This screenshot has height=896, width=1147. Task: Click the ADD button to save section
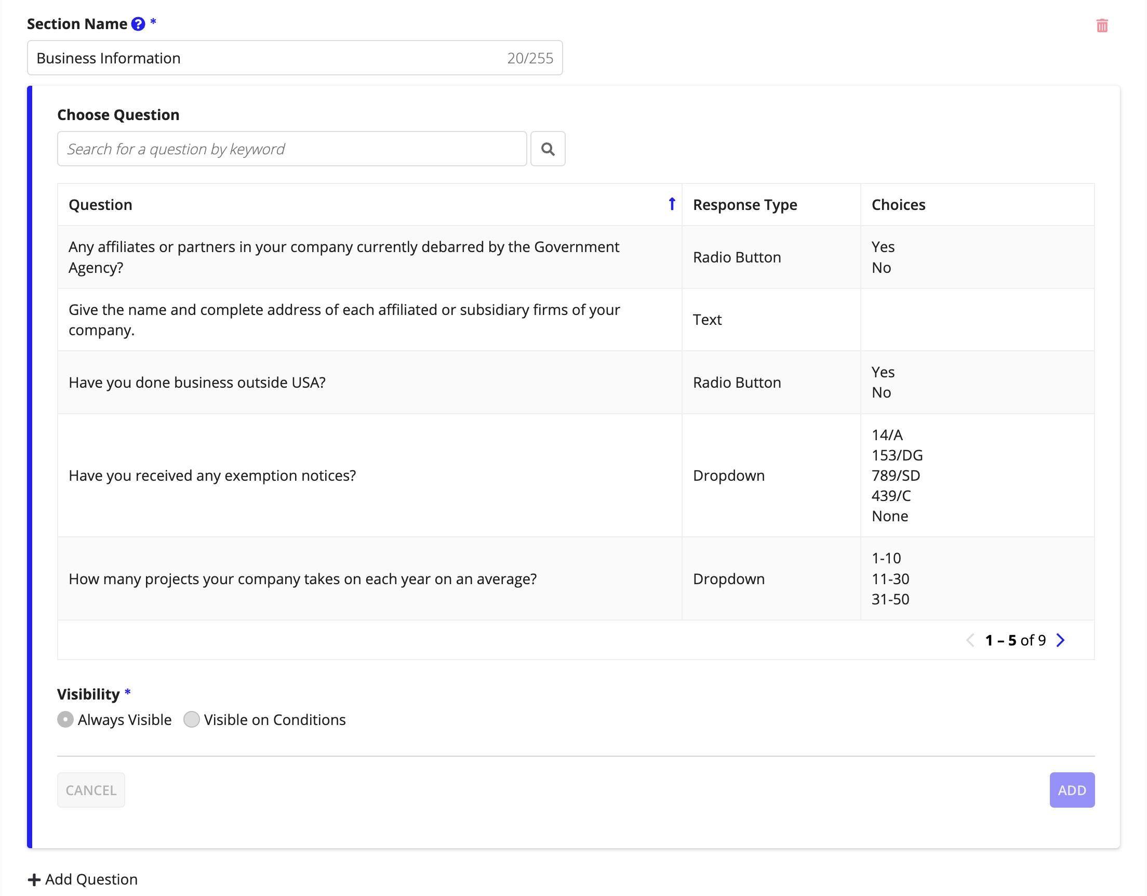tap(1072, 790)
